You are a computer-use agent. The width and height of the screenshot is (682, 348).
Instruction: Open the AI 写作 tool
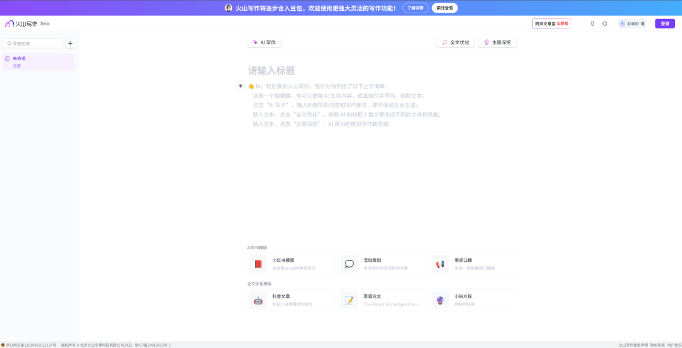click(264, 42)
